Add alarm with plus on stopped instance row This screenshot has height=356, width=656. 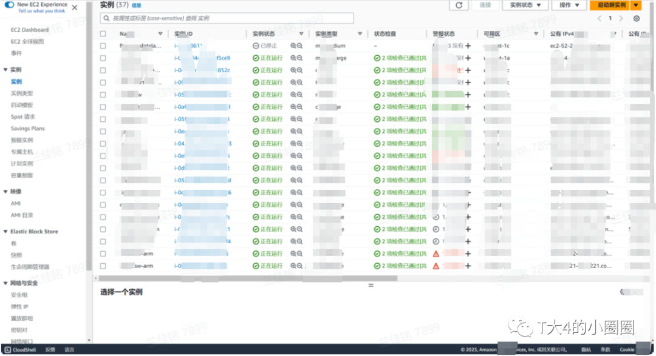point(468,46)
